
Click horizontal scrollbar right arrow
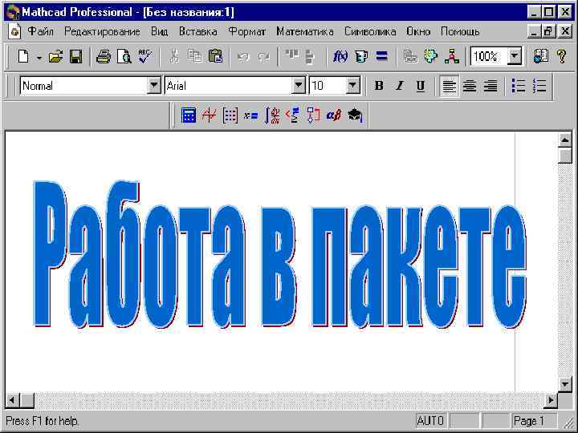pos(551,400)
